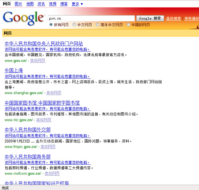Select the 所有网页 radio button
The width and height of the screenshot is (199, 190).
(51, 25)
